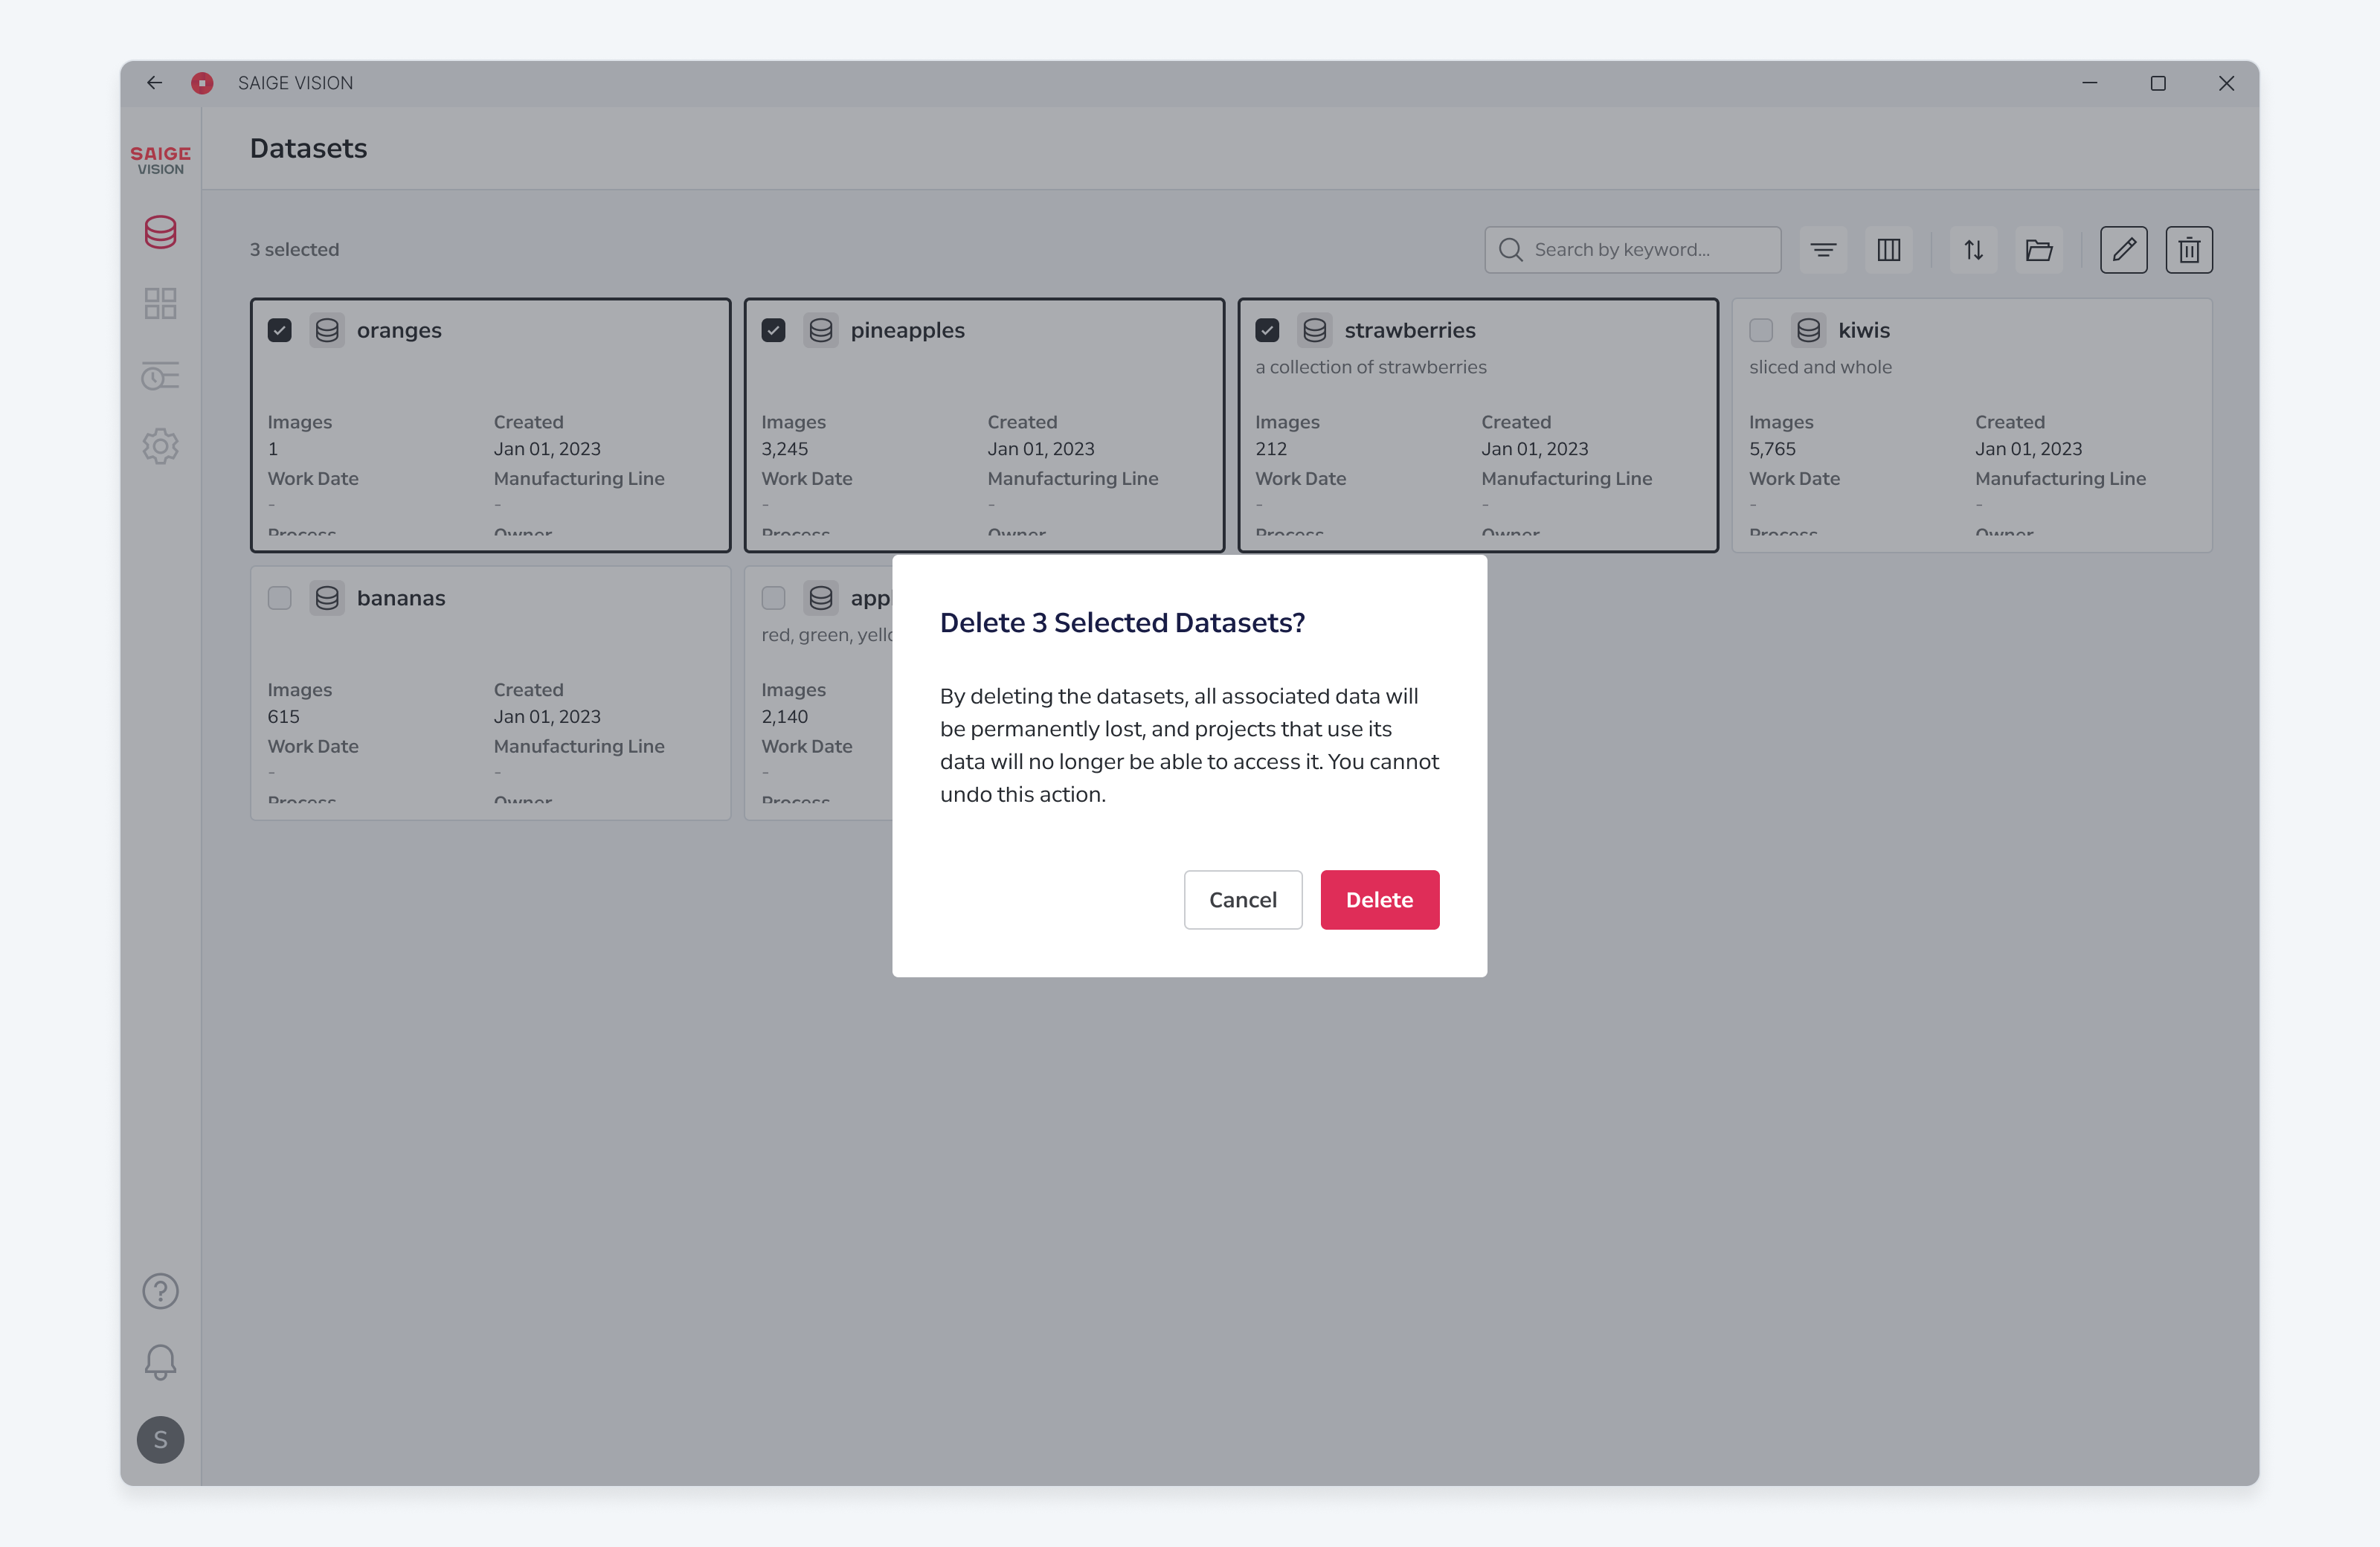Open the filter options toolbar icon
The height and width of the screenshot is (1547, 2380).
1823,250
